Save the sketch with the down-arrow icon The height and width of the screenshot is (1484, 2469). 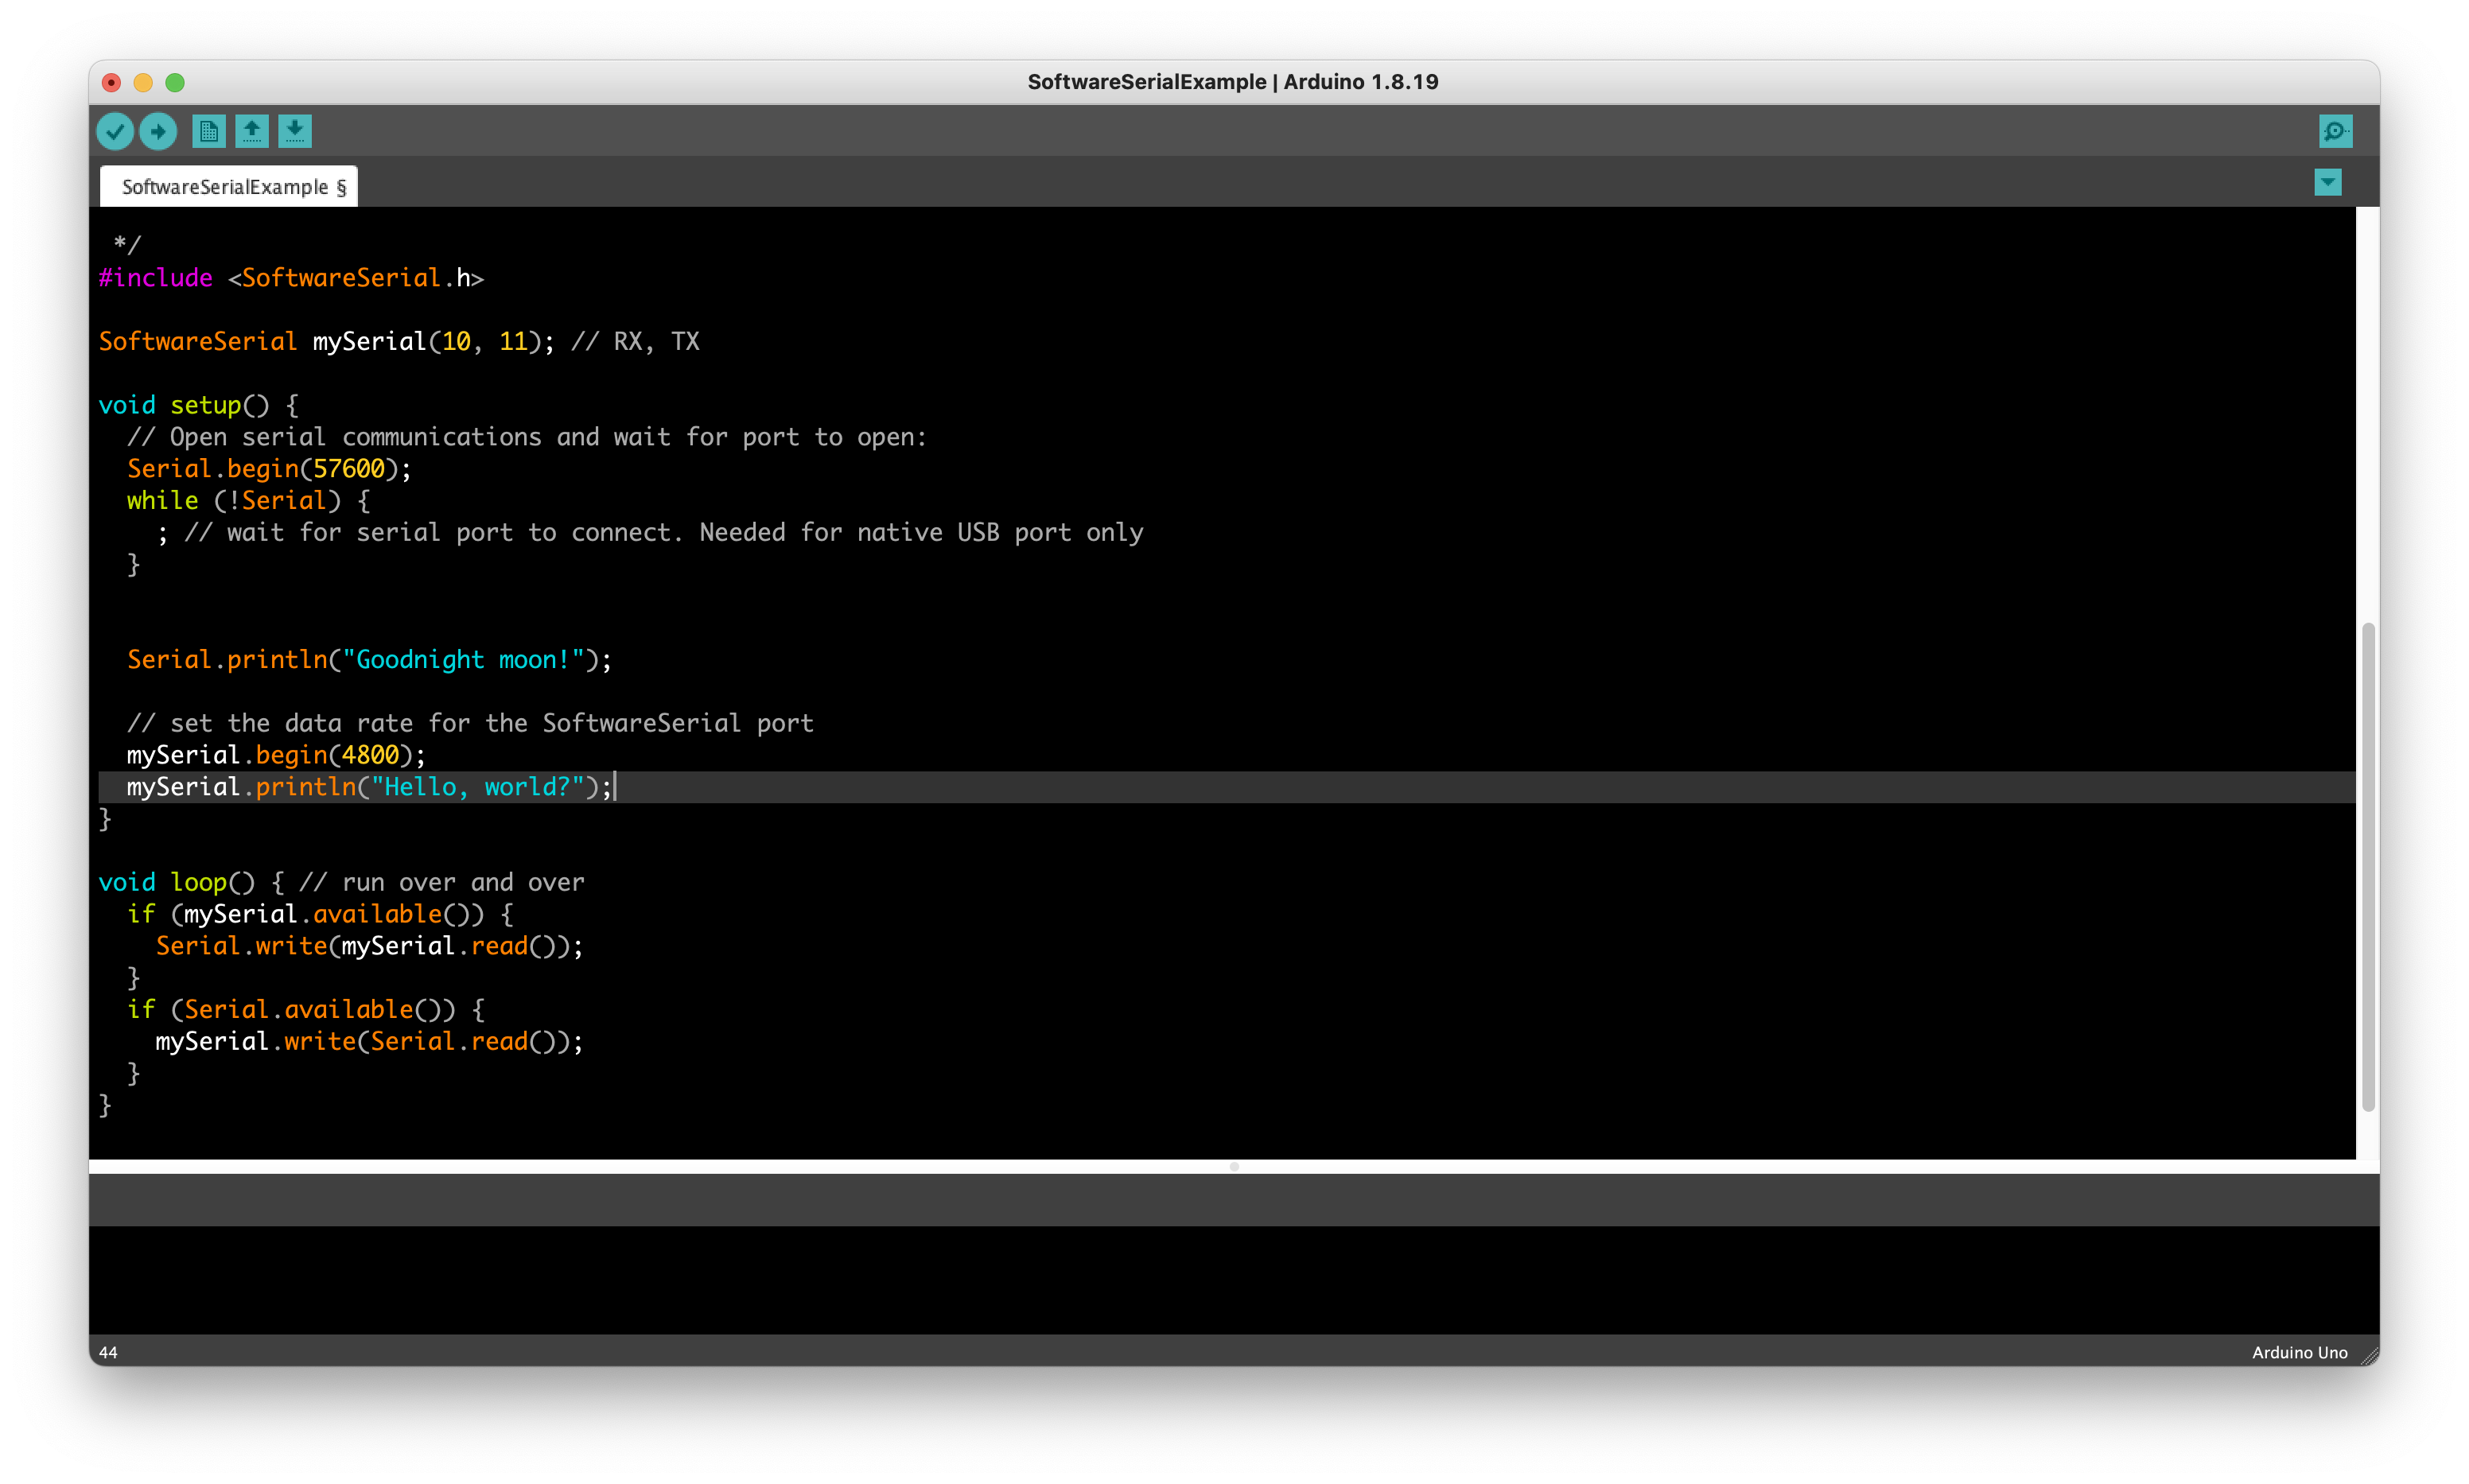(x=295, y=131)
